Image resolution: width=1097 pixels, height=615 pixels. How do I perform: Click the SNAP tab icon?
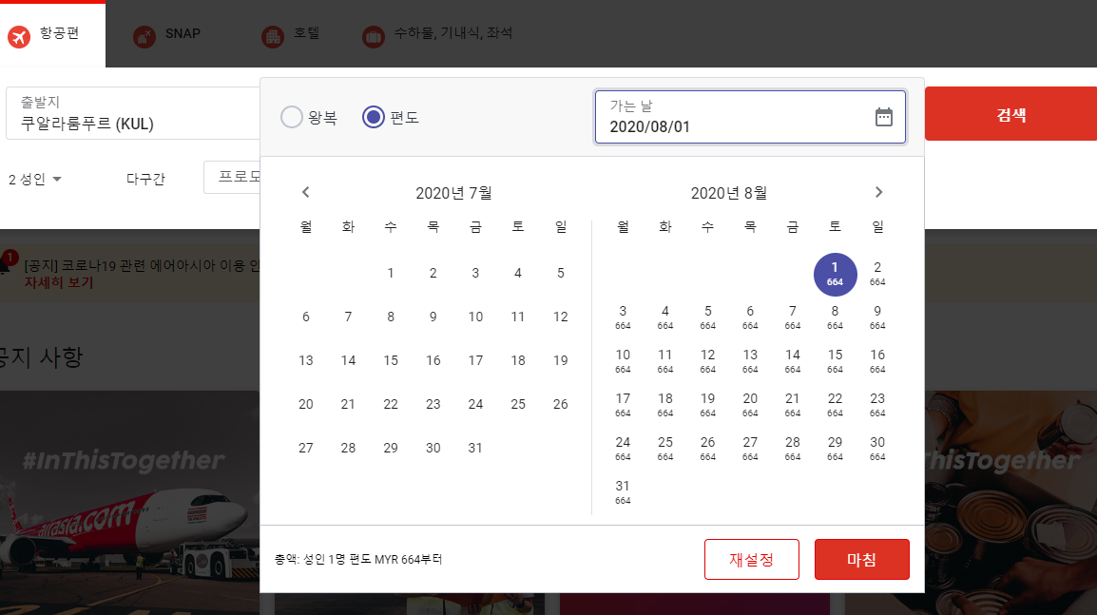click(144, 36)
